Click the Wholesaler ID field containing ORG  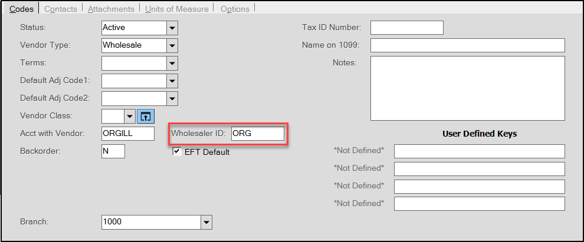click(258, 134)
